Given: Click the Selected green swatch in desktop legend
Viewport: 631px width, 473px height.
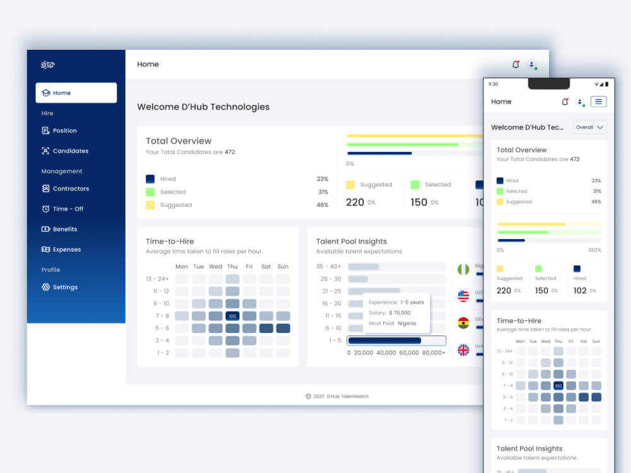Looking at the screenshot, I should (150, 192).
